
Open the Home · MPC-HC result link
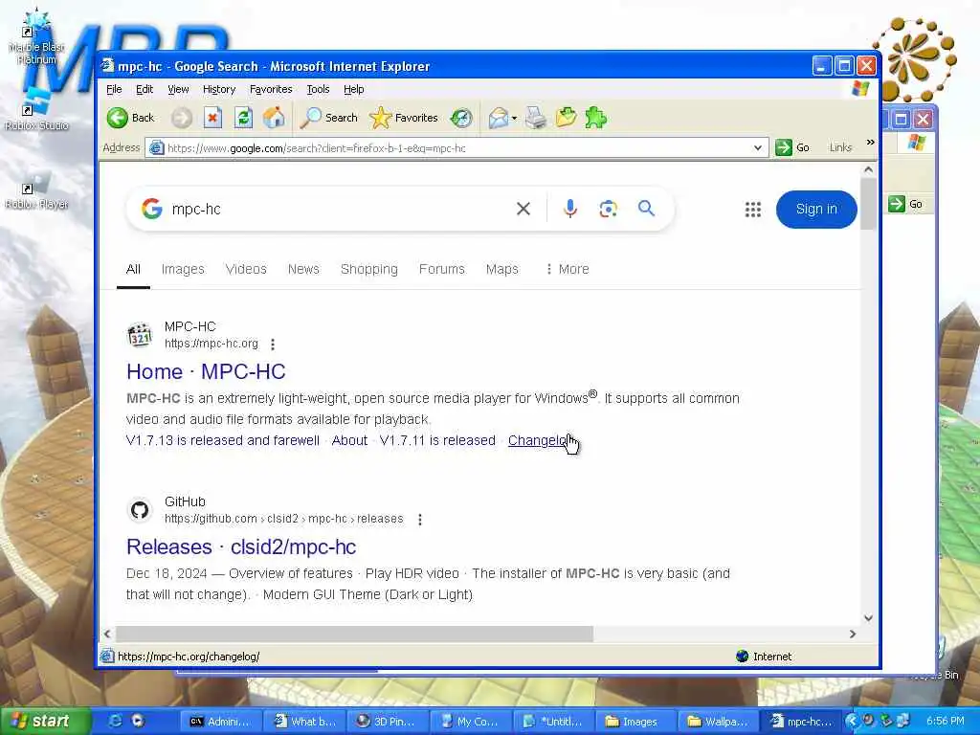point(206,371)
